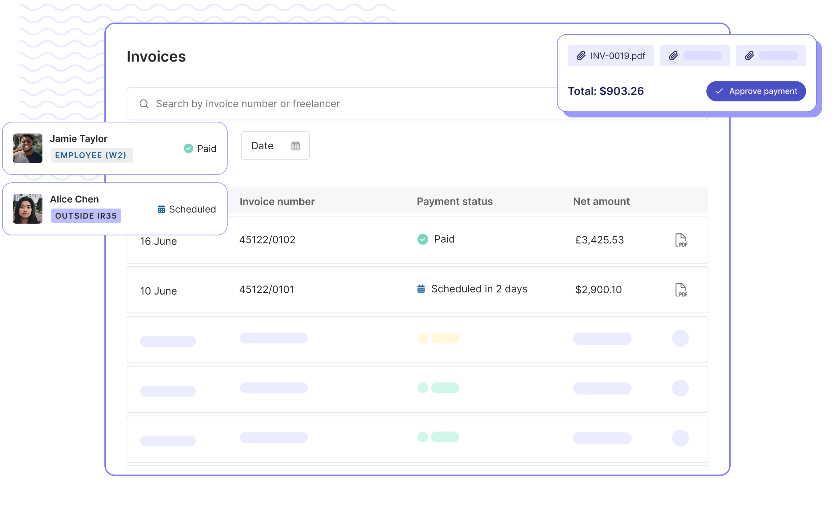Click the Net amount column header
The width and height of the screenshot is (835, 528).
click(601, 201)
